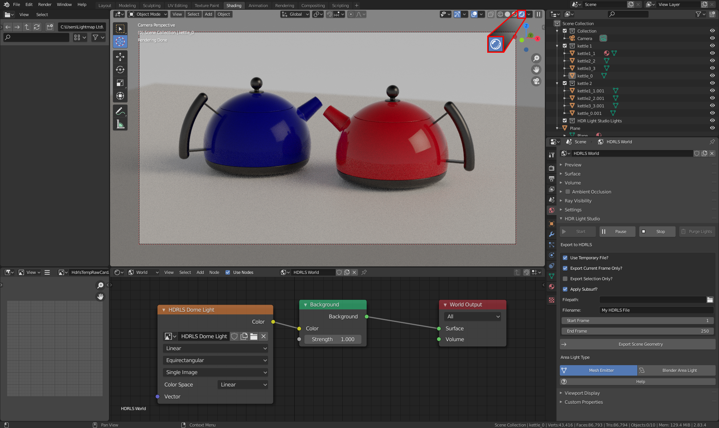Toggle camera view with the camera gizmo

pos(536,81)
